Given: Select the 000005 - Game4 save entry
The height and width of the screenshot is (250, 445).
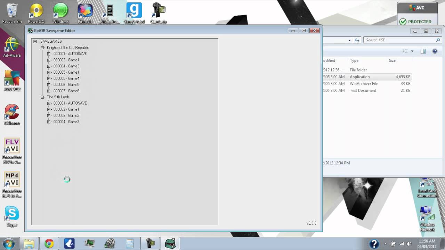Looking at the screenshot, I should (x=66, y=78).
